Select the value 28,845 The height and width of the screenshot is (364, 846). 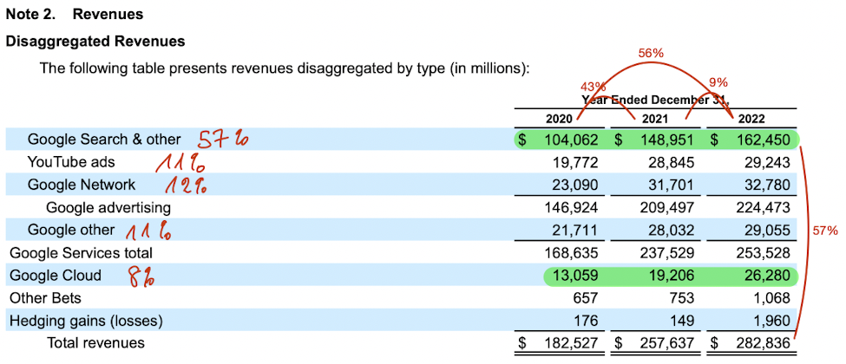tap(670, 163)
